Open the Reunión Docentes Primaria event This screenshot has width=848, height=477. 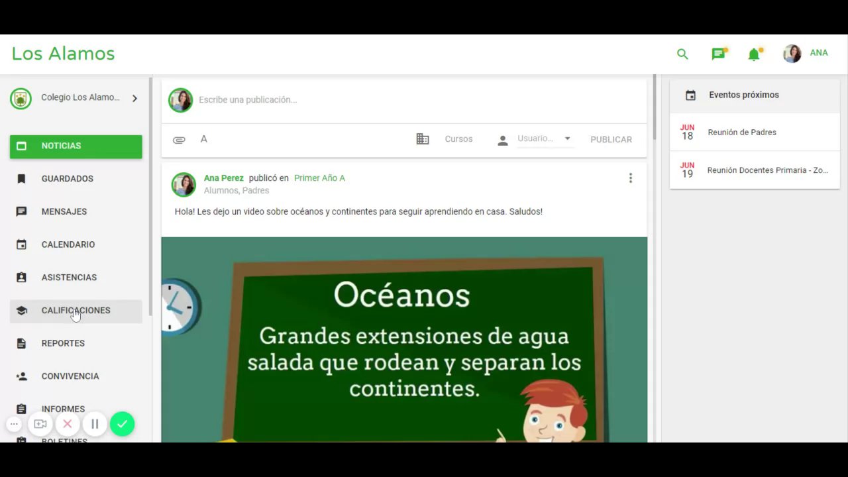755,170
